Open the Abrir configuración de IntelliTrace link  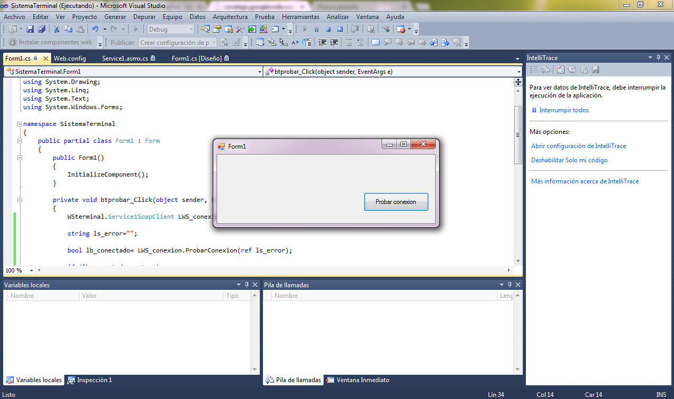[579, 146]
